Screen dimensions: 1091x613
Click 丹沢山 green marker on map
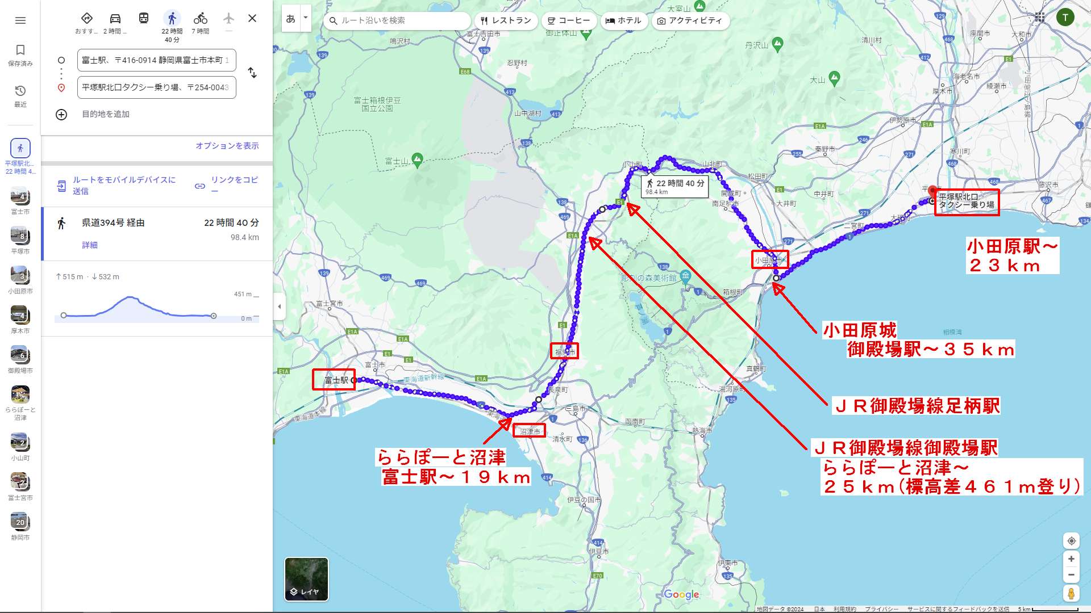click(778, 43)
